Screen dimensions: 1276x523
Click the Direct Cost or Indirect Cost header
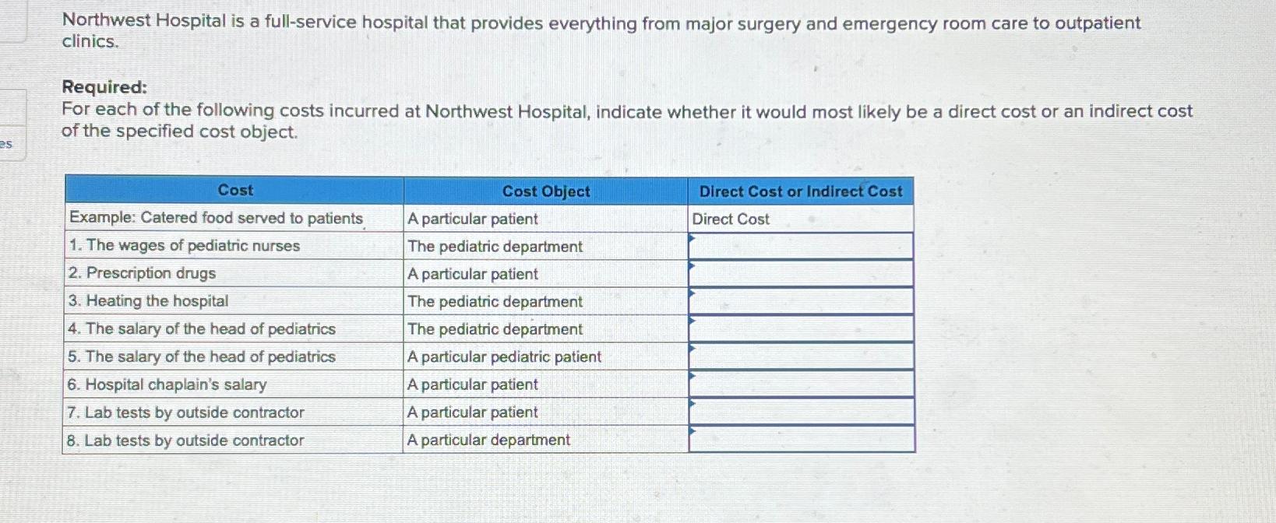[x=801, y=191]
